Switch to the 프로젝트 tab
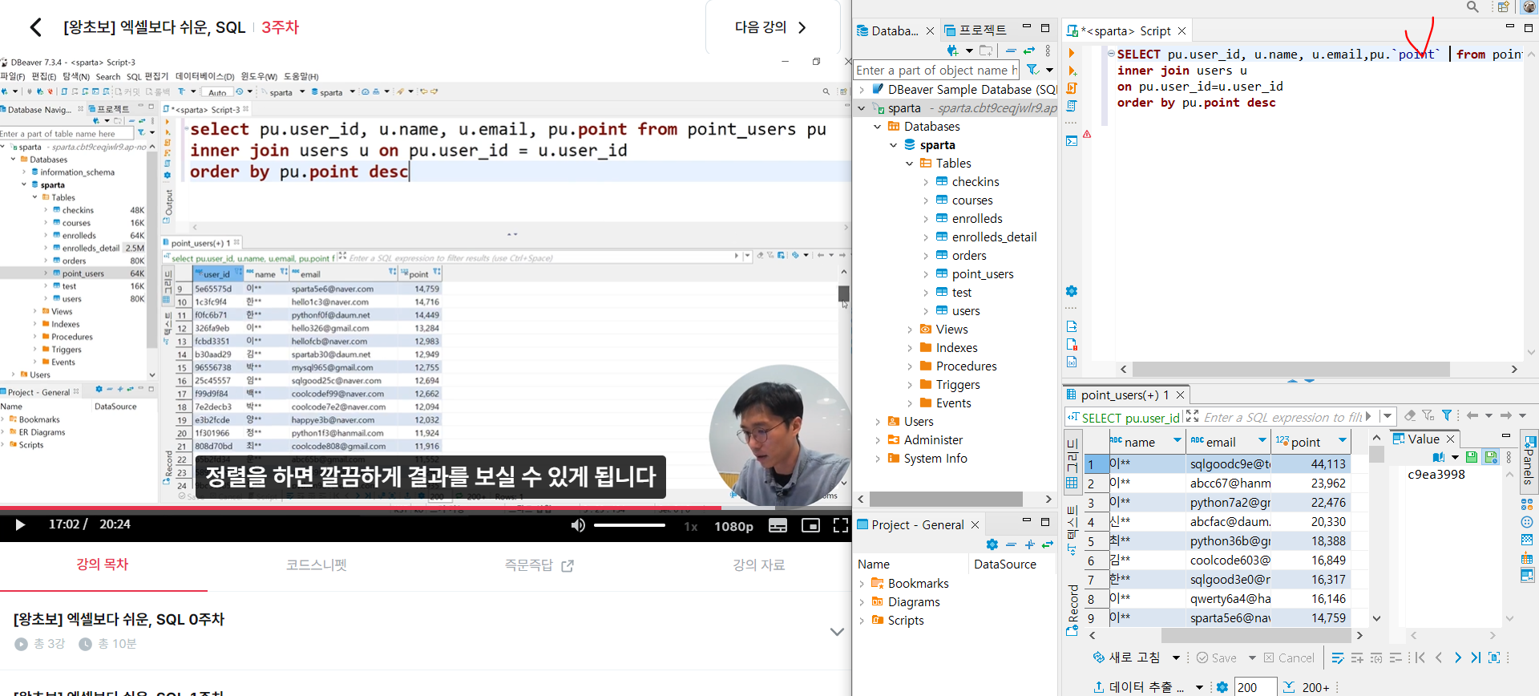This screenshot has width=1539, height=696. click(x=976, y=30)
